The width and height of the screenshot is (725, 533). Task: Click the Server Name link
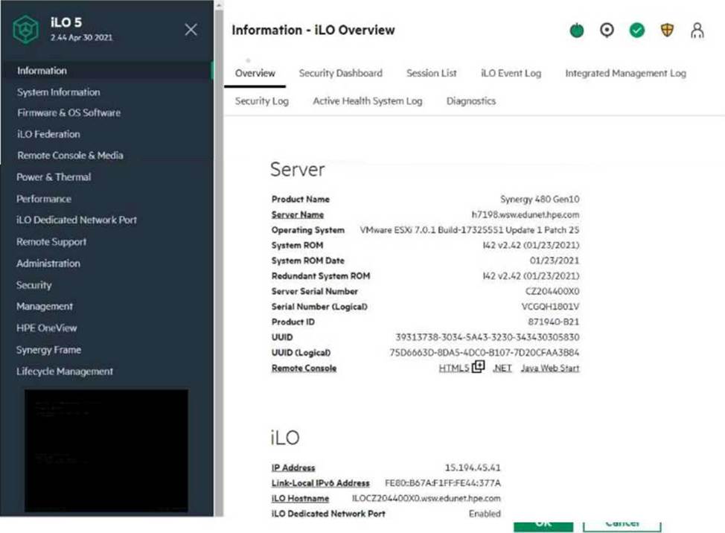(x=297, y=214)
